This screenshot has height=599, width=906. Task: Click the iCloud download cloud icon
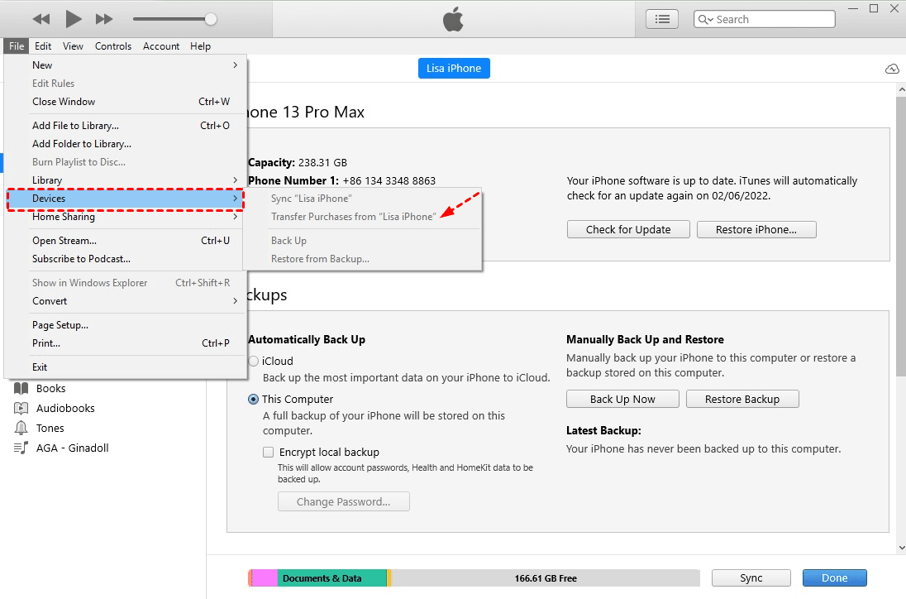coord(892,69)
